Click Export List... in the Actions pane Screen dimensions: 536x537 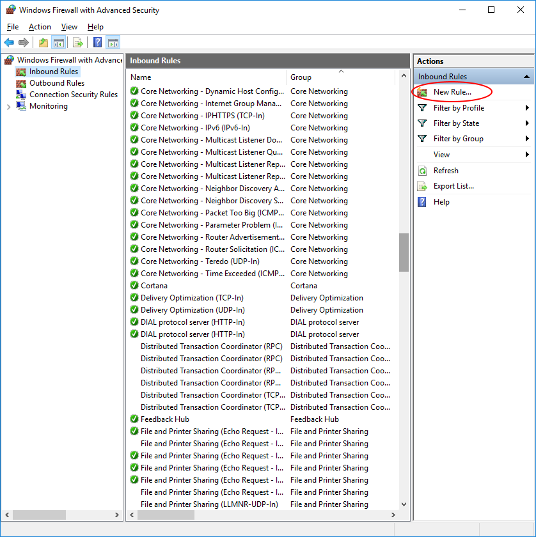tap(453, 186)
